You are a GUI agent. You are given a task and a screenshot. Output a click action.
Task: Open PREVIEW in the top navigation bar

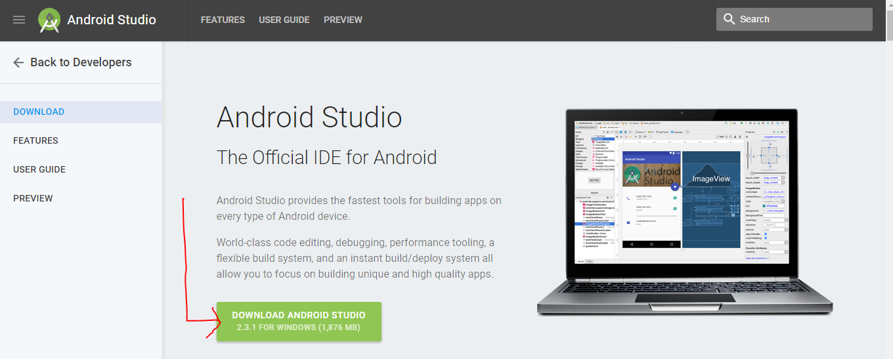(343, 20)
